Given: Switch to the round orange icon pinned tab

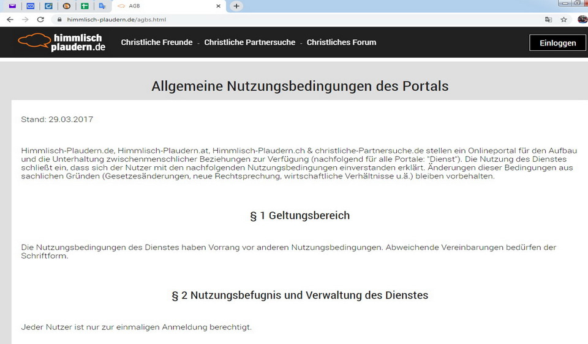Looking at the screenshot, I should [67, 6].
